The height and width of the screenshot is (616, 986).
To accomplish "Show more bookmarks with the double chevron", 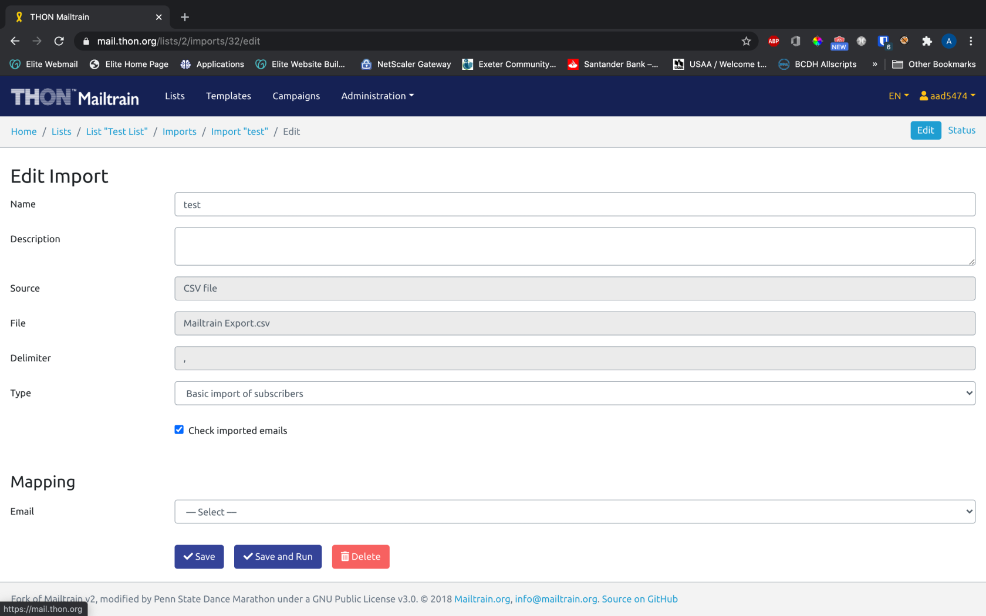I will click(x=874, y=64).
